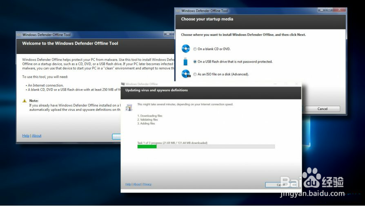Screen dimensions: 365x206
Task: Click the download files icon in updating window
Action: point(129,107)
